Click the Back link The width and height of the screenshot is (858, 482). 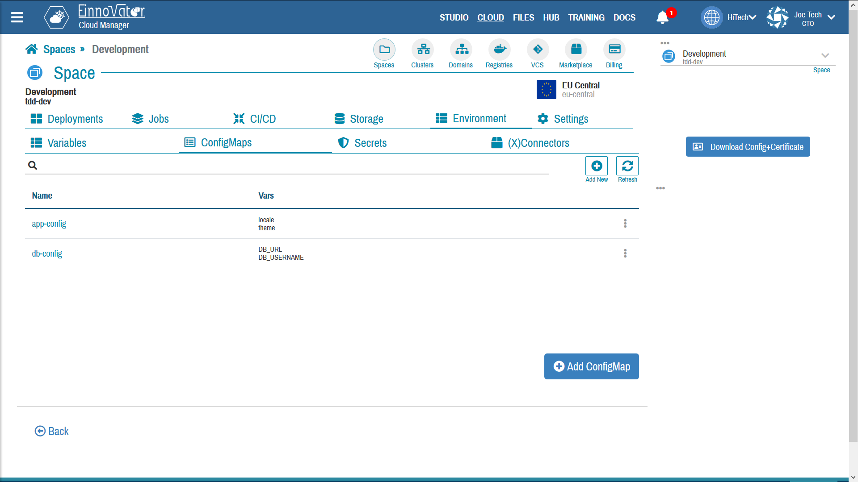[52, 431]
